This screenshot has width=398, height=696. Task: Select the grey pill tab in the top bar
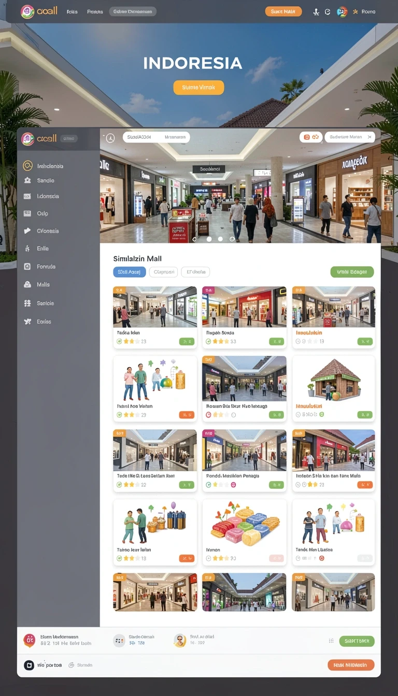pos(134,11)
